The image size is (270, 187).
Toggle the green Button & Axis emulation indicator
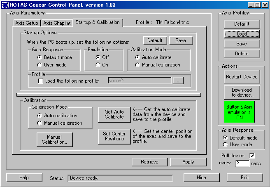click(x=240, y=112)
